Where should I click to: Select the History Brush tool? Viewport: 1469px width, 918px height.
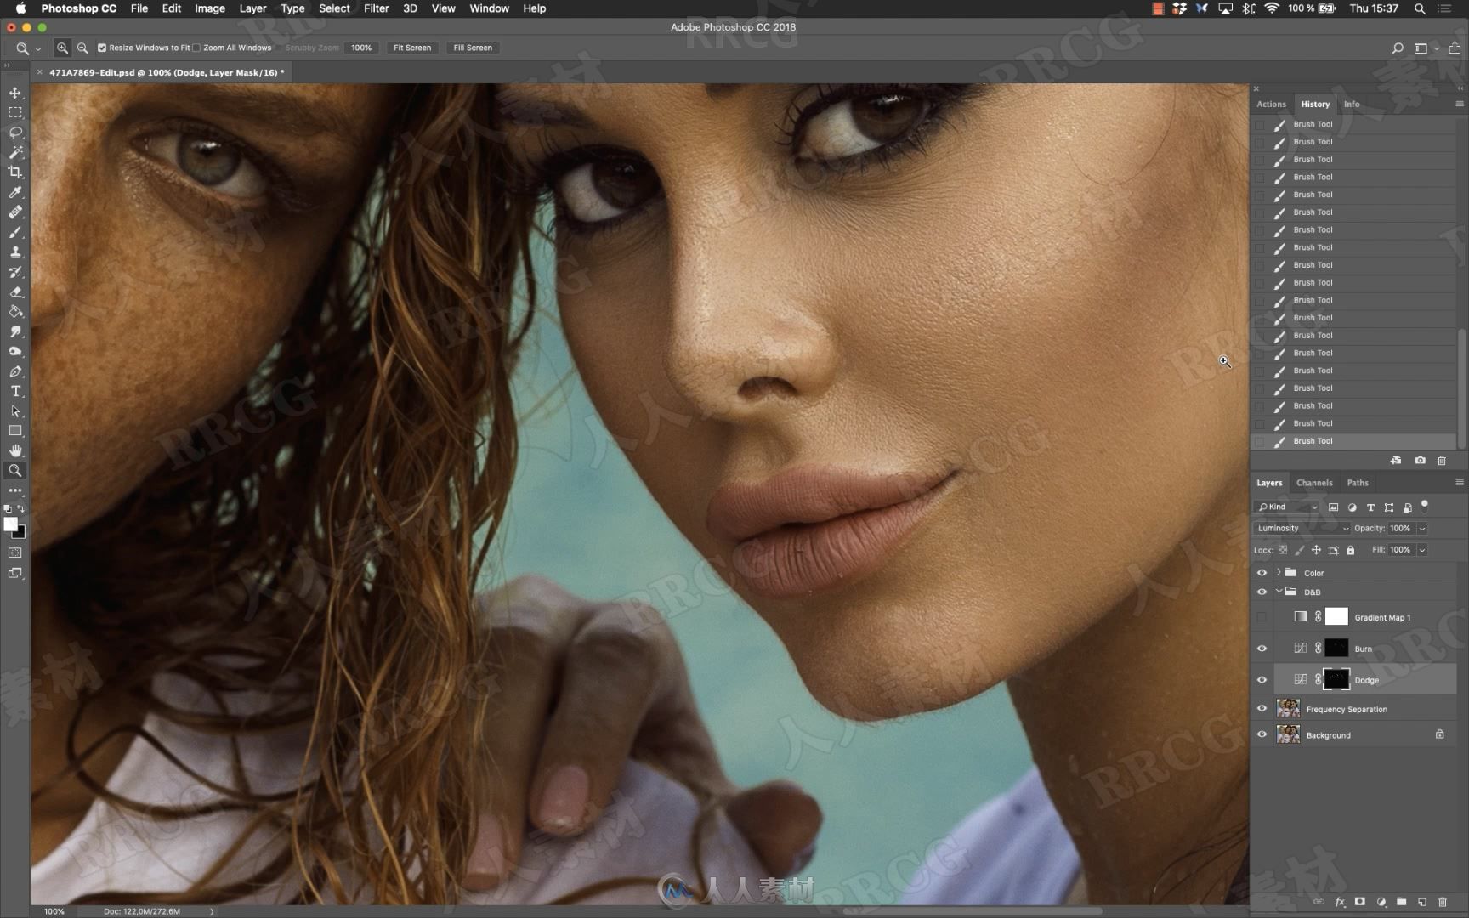15,272
